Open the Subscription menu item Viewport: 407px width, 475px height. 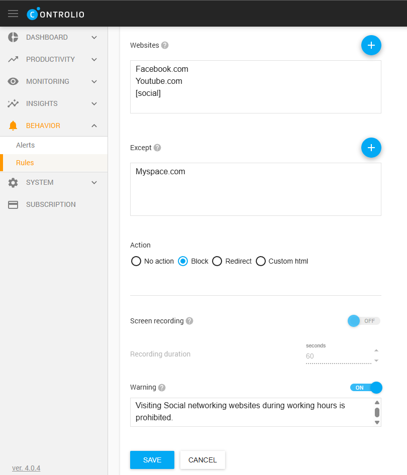(50, 204)
